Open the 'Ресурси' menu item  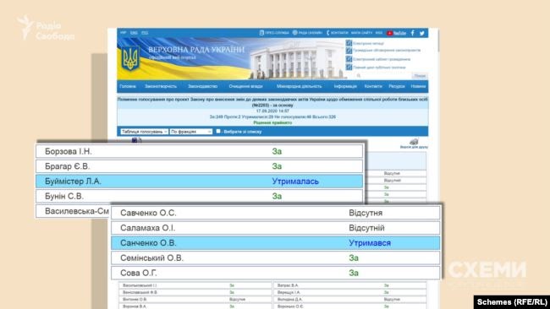397,86
